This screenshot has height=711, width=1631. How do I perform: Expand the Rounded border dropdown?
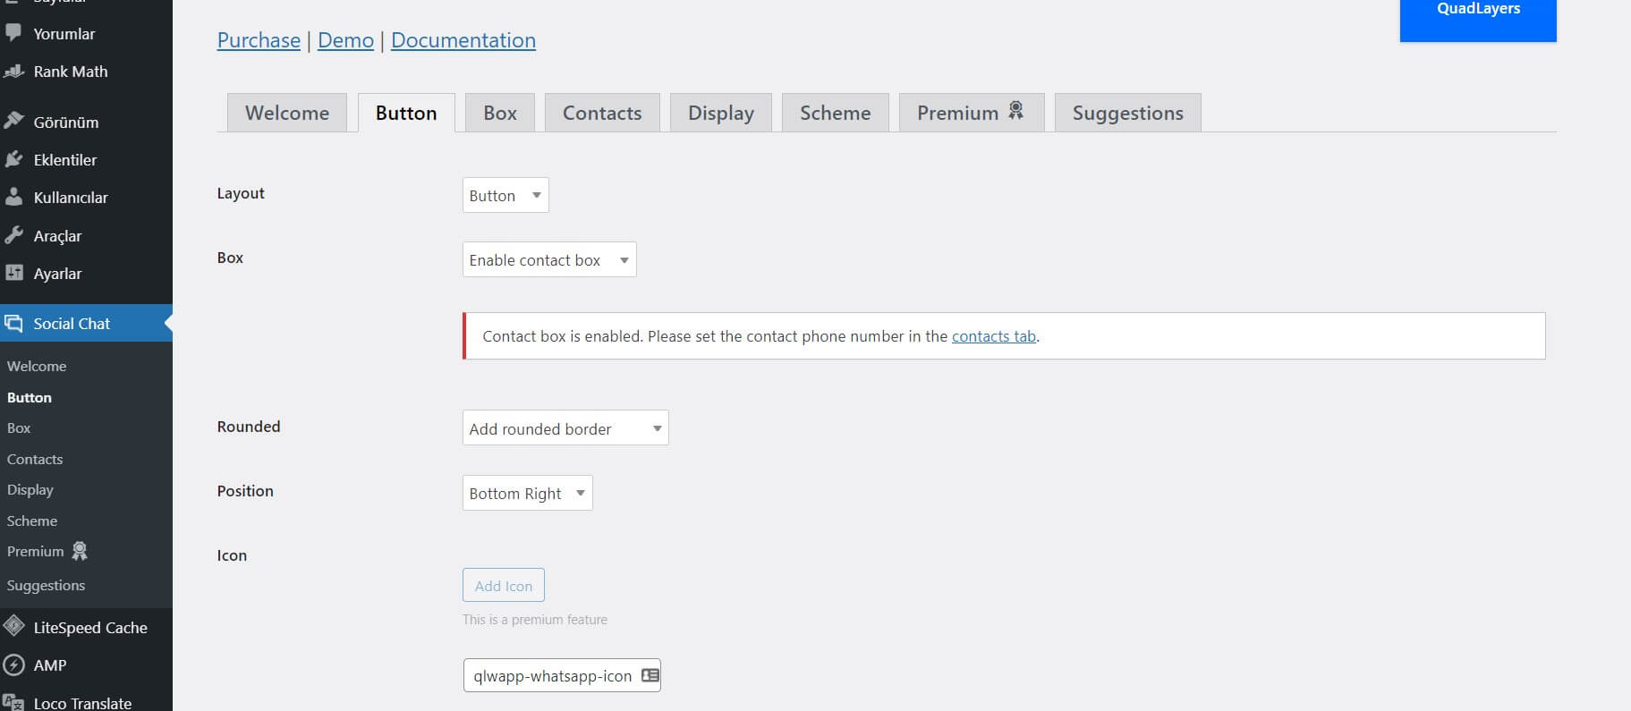click(x=565, y=427)
